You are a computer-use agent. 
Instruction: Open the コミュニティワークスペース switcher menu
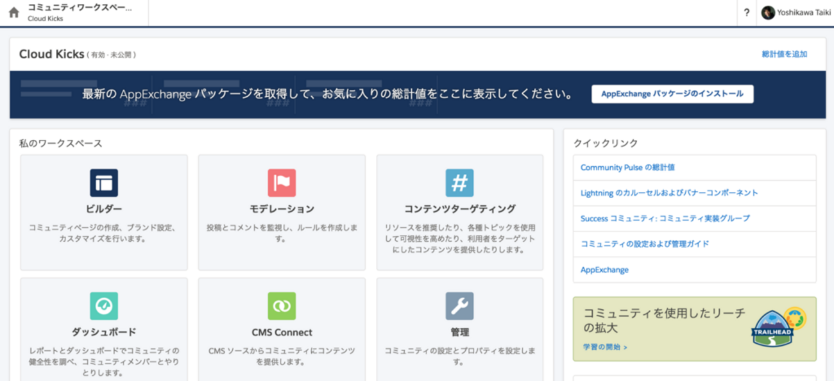coord(80,13)
